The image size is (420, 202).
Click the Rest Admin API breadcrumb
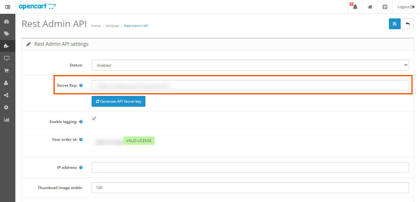pyautogui.click(x=136, y=26)
